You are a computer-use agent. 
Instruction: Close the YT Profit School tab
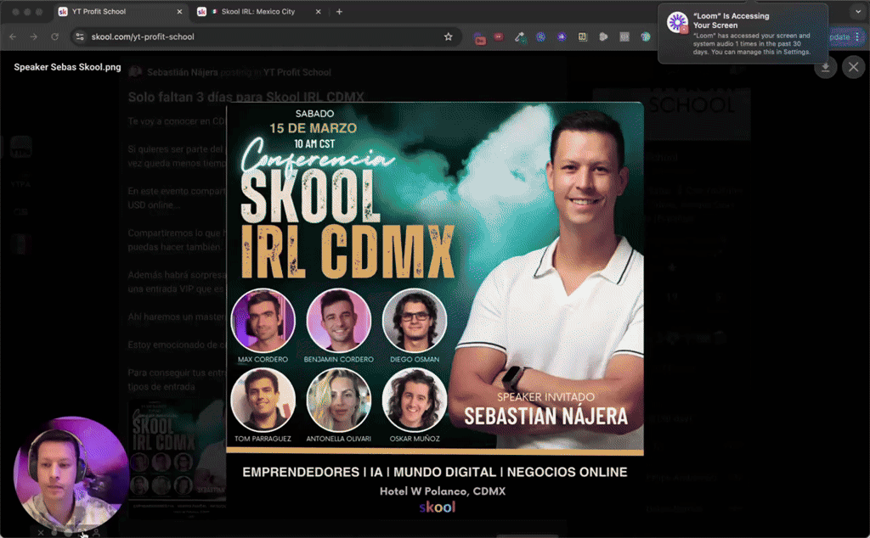(179, 11)
